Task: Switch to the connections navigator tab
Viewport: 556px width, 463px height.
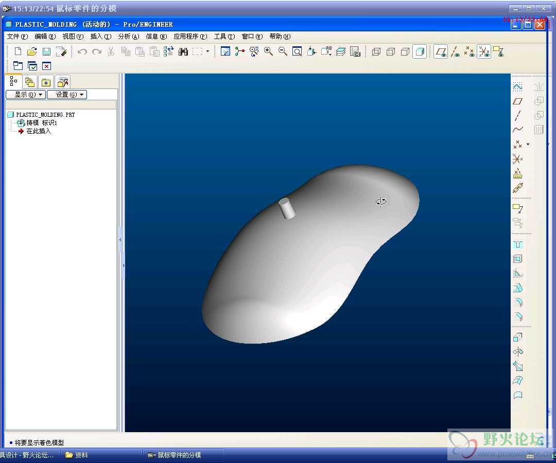Action: pos(63,82)
